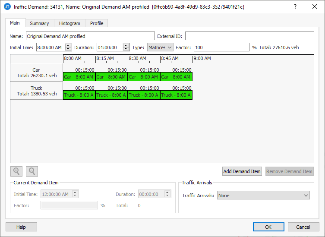This screenshot has height=237, width=325.
Task: Select second Truck demand item starting 8:15 AM
Action: (111, 95)
